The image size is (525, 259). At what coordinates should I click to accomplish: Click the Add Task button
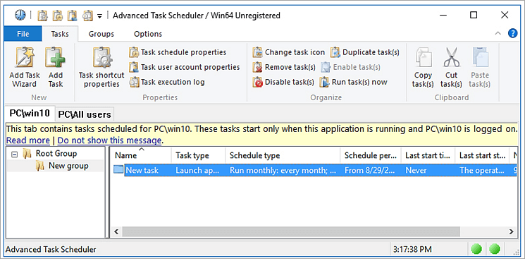(x=55, y=67)
